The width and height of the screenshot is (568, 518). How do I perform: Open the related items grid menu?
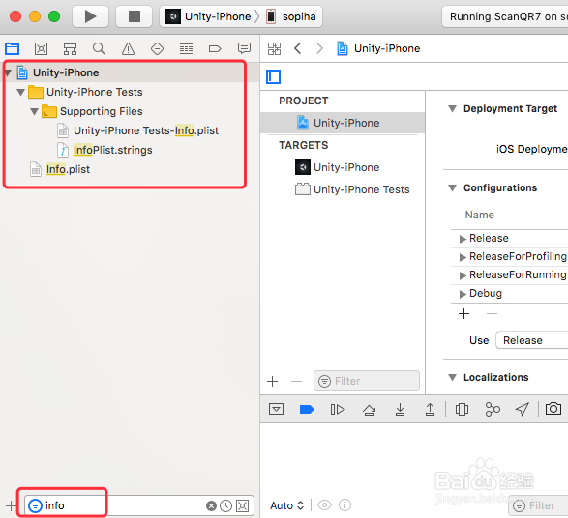click(274, 48)
